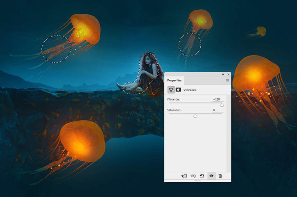Image resolution: width=297 pixels, height=197 pixels.
Task: Focus the Vibrance value field
Action: pyautogui.click(x=216, y=99)
